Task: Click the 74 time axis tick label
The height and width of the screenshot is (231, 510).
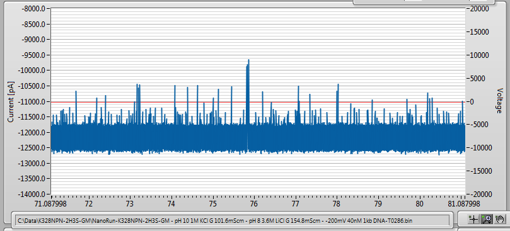Action: [x=171, y=204]
